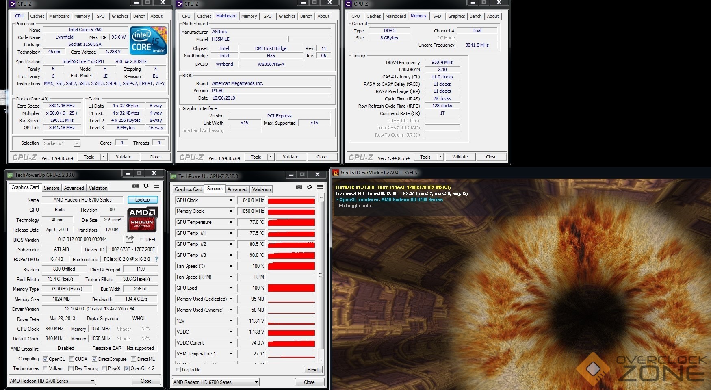The width and height of the screenshot is (711, 390).
Task: Click the AMD Radeon Graphics logo
Action: [x=142, y=219]
